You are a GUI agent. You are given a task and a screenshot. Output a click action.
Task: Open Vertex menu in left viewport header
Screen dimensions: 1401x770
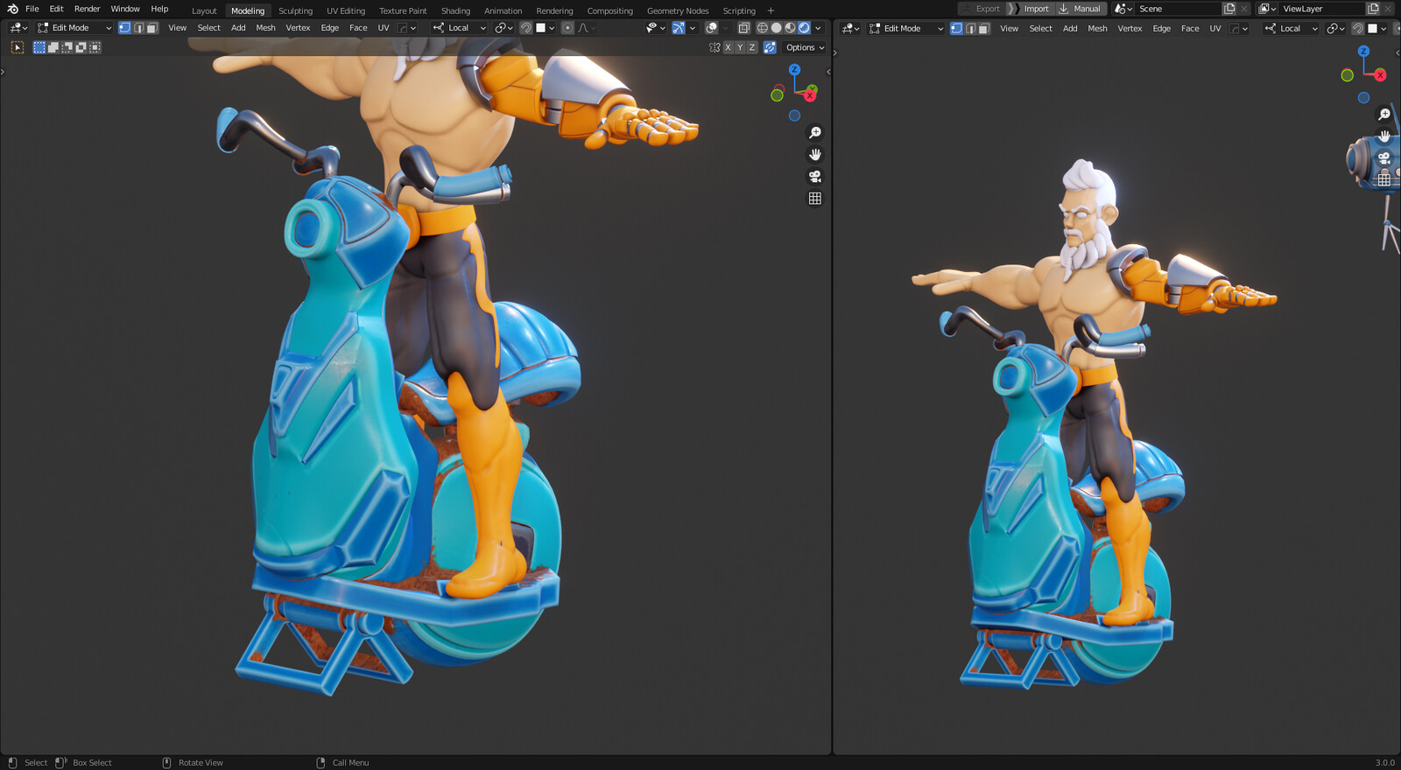(x=298, y=28)
